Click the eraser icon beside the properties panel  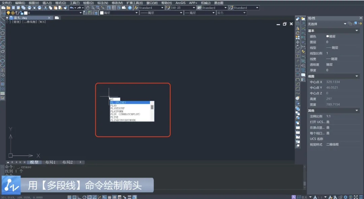click(298, 19)
